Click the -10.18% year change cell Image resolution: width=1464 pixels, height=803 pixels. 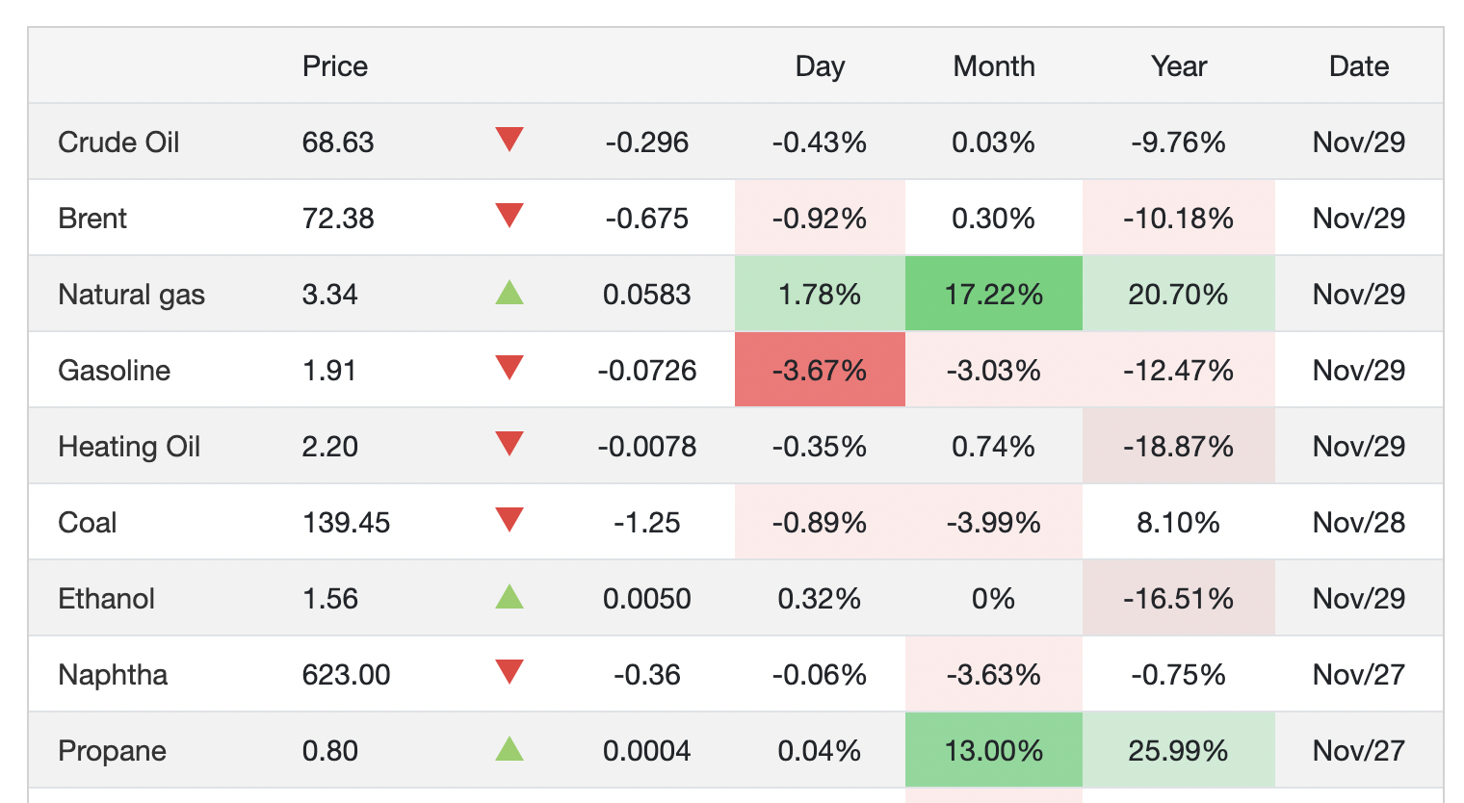point(1179,219)
